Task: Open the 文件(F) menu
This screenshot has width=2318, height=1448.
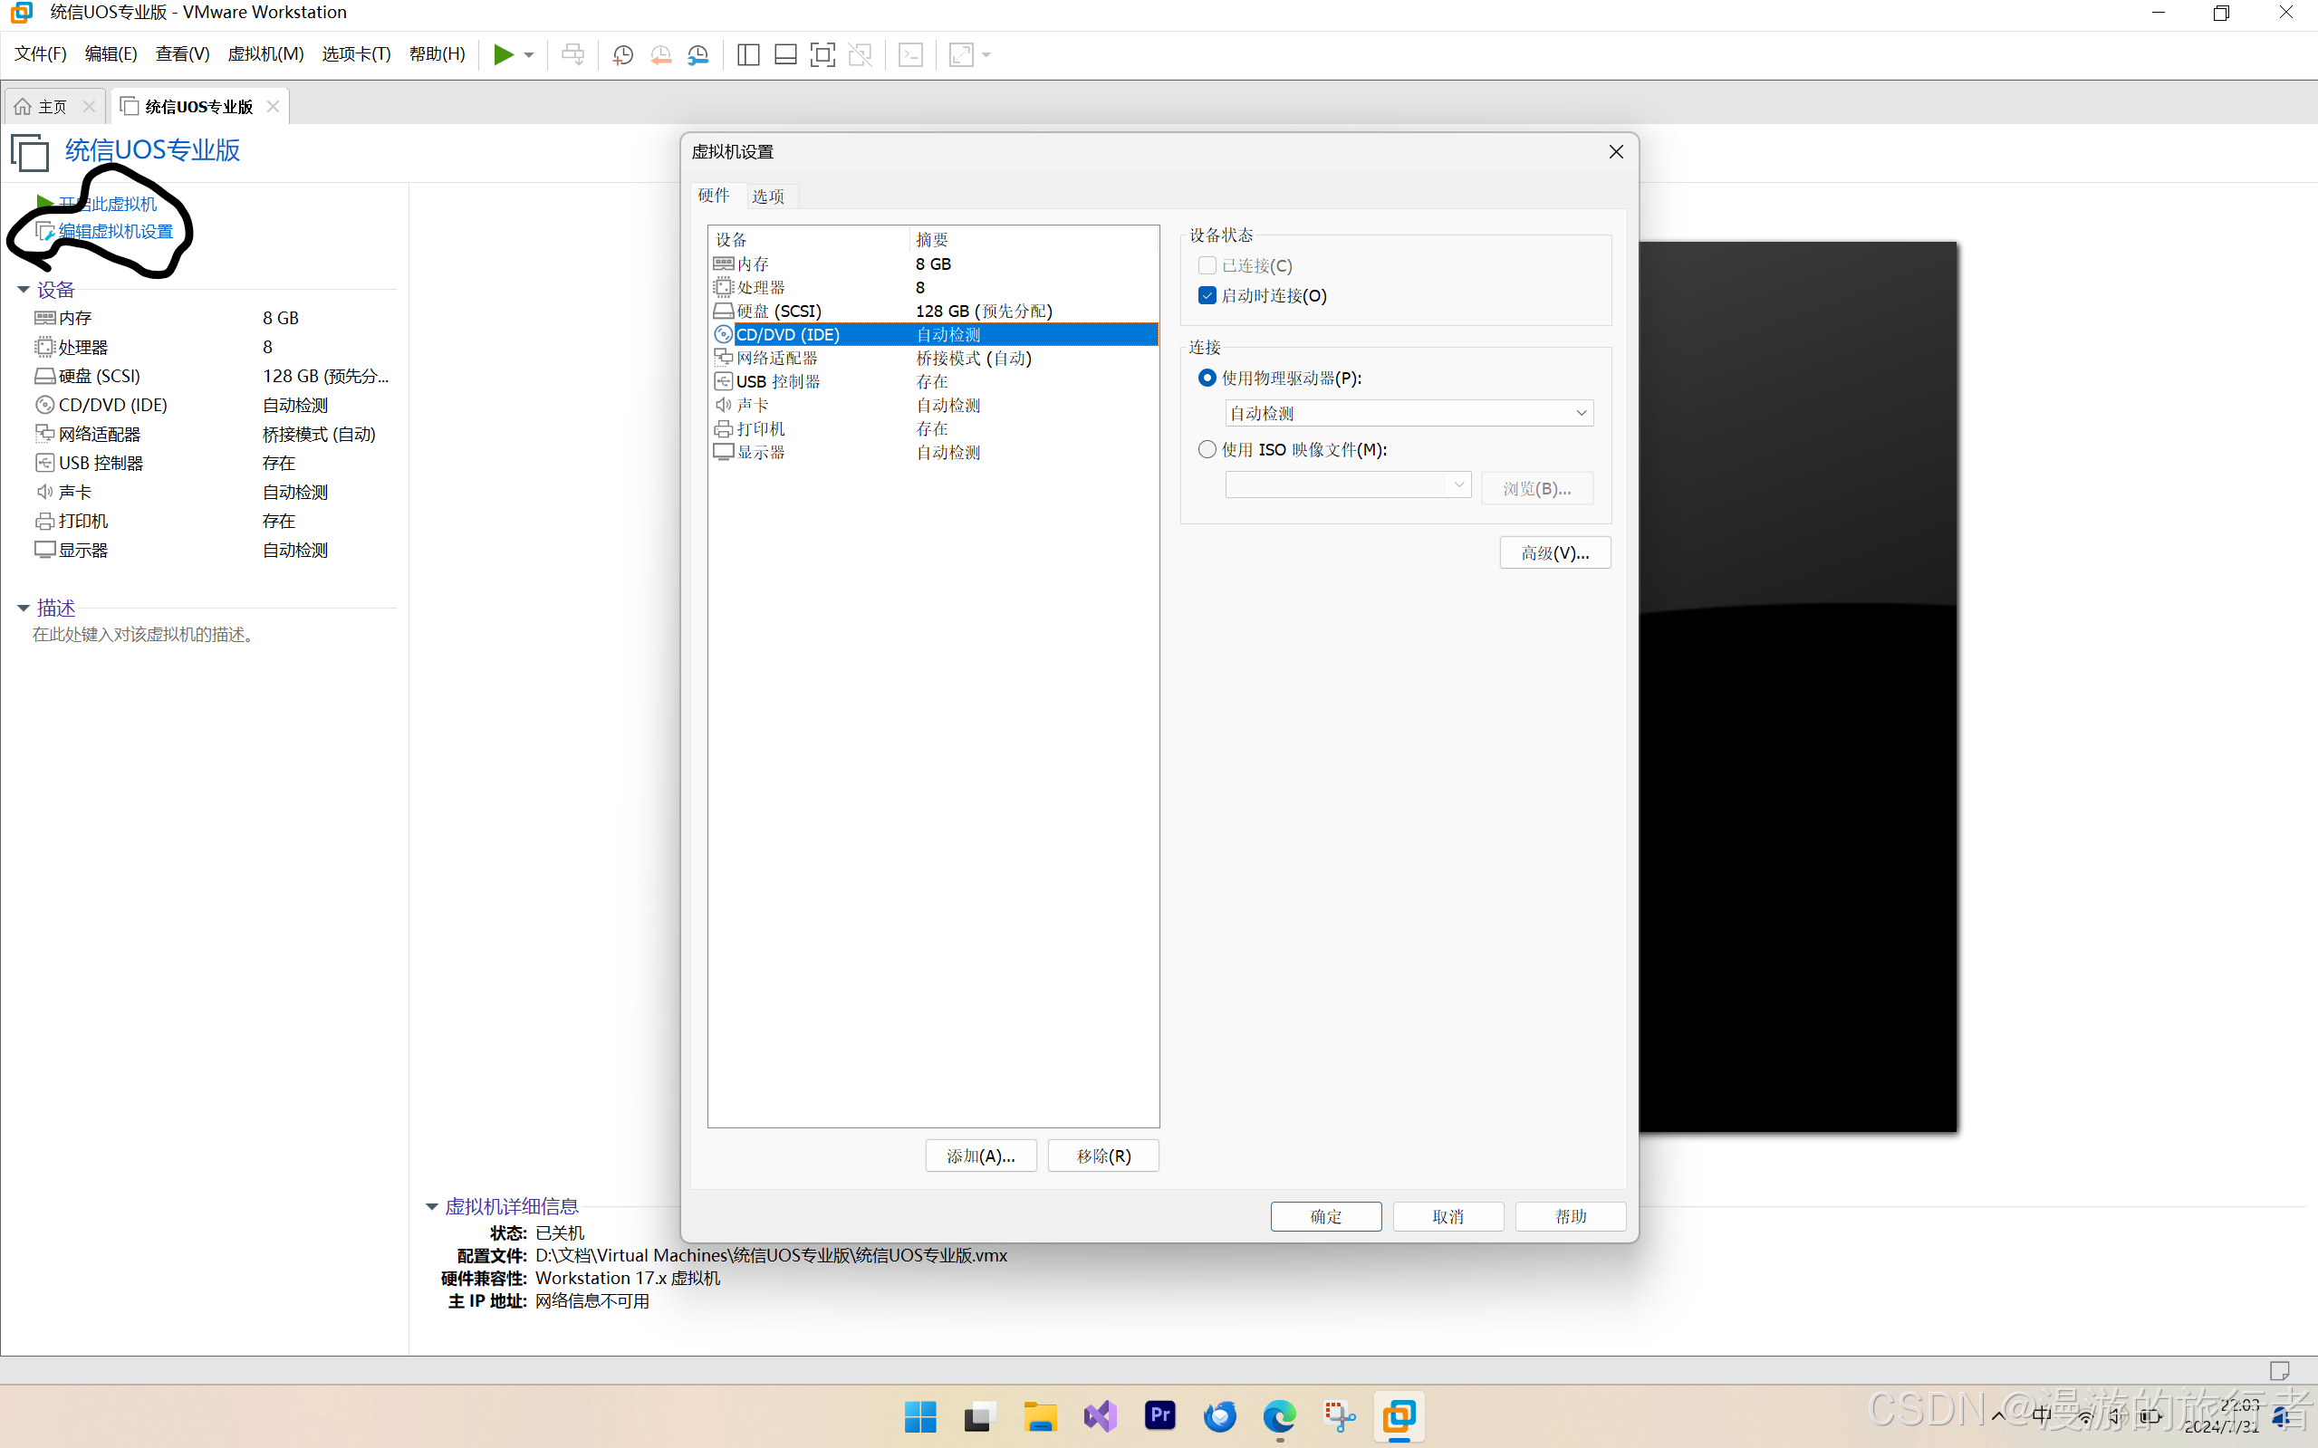Action: click(40, 53)
